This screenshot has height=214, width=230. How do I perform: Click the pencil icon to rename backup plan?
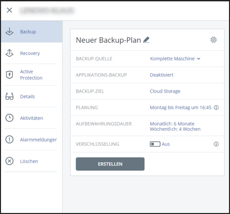pos(146,40)
